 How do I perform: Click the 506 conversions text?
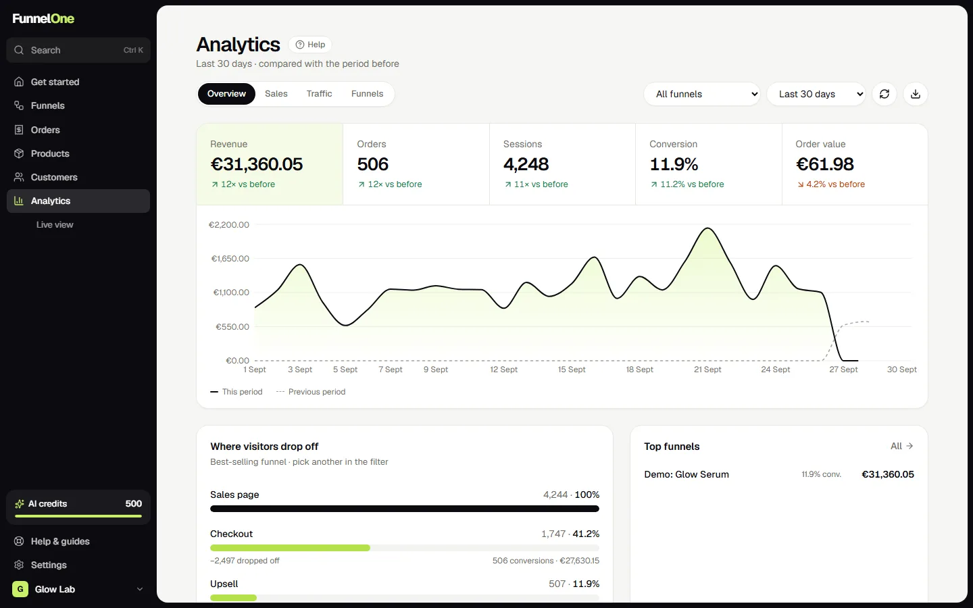(523, 561)
